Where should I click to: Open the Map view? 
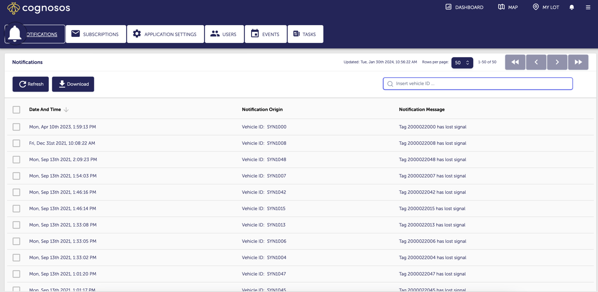(x=507, y=7)
